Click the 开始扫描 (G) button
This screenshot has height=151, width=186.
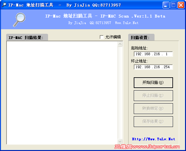[x=153, y=82]
